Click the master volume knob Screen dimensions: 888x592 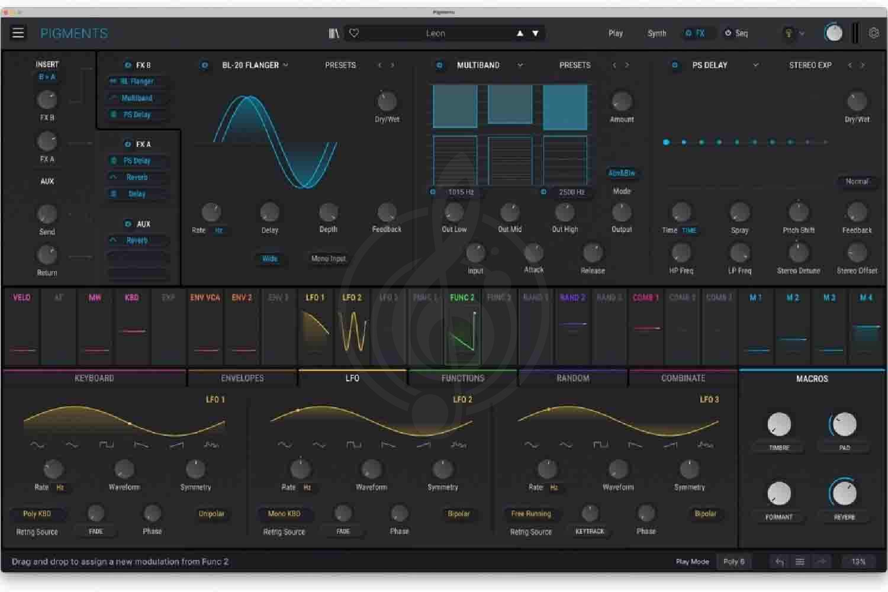[x=833, y=33]
